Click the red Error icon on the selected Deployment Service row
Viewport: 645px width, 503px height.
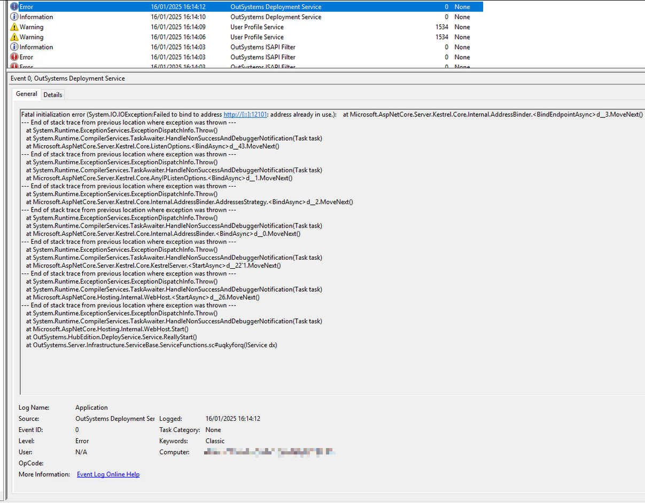click(x=14, y=6)
